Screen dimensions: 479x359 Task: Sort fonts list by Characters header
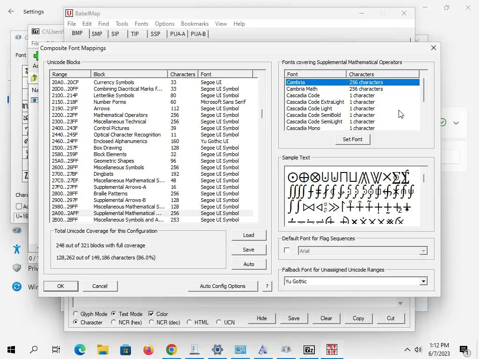coord(383,74)
